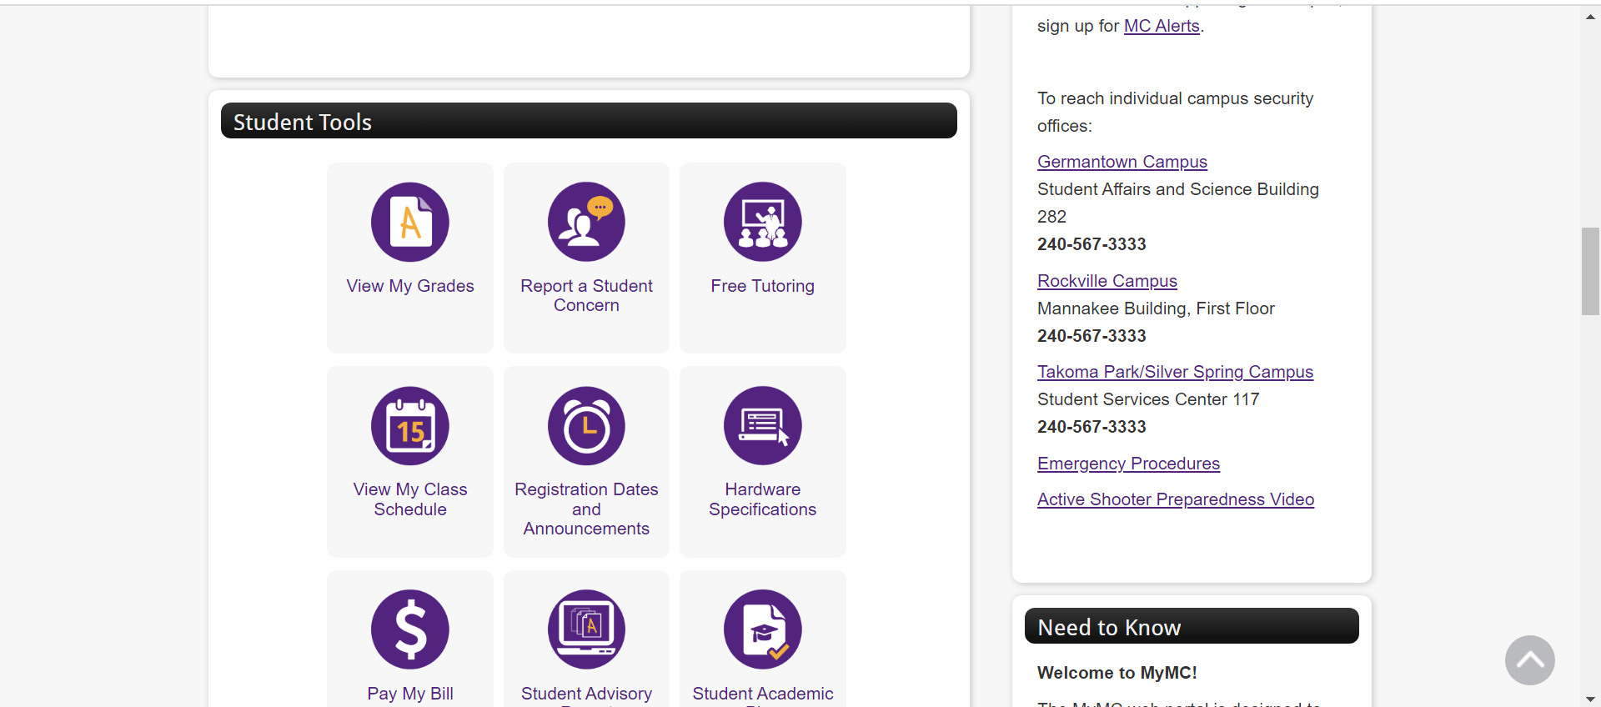Open the Emergency Procedures link
Viewport: 1601px width, 707px height.
pyautogui.click(x=1128, y=464)
